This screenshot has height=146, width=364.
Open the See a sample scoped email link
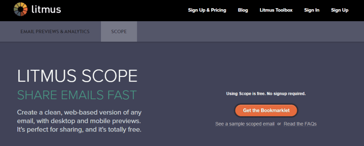[x=245, y=124]
